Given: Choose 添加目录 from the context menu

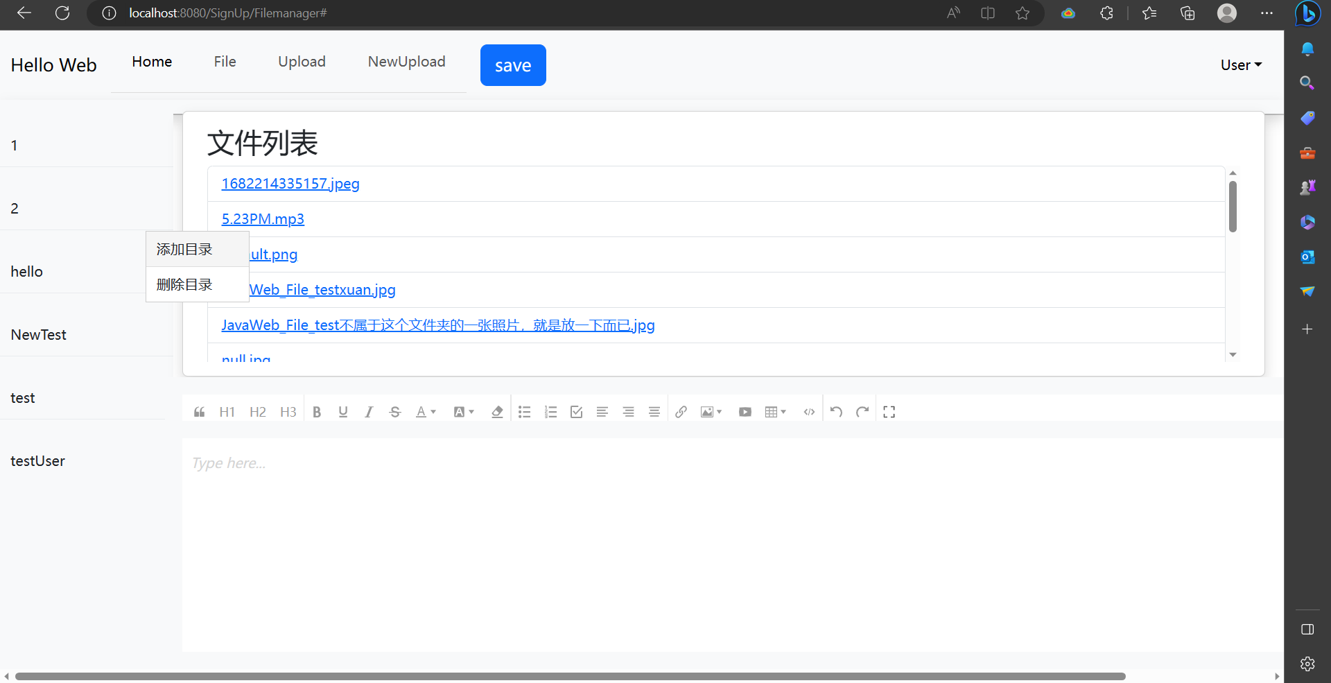Looking at the screenshot, I should pyautogui.click(x=198, y=250).
